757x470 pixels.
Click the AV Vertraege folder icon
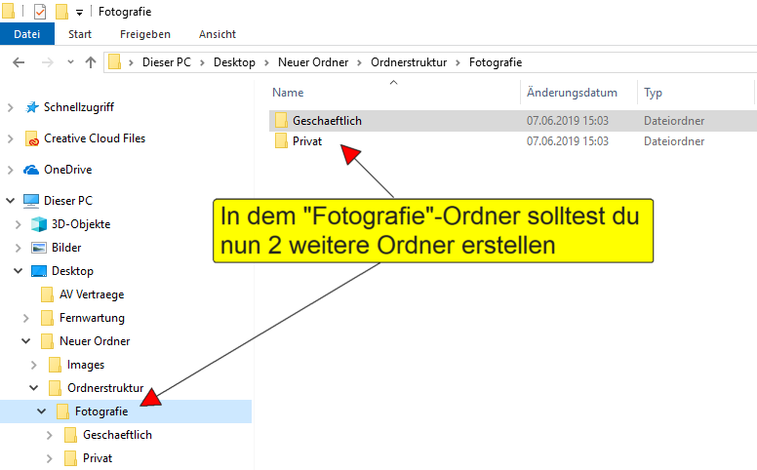coord(47,294)
